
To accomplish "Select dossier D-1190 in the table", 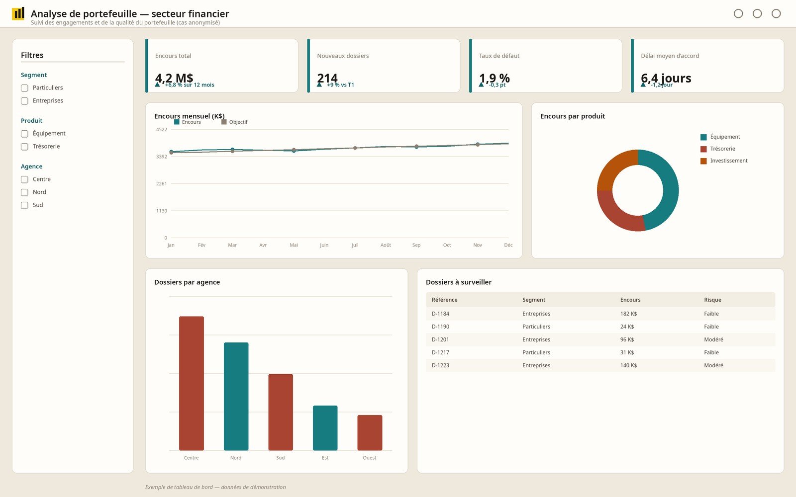I will pyautogui.click(x=600, y=327).
